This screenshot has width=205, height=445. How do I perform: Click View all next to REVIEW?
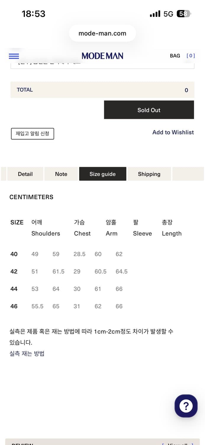tap(178, 444)
